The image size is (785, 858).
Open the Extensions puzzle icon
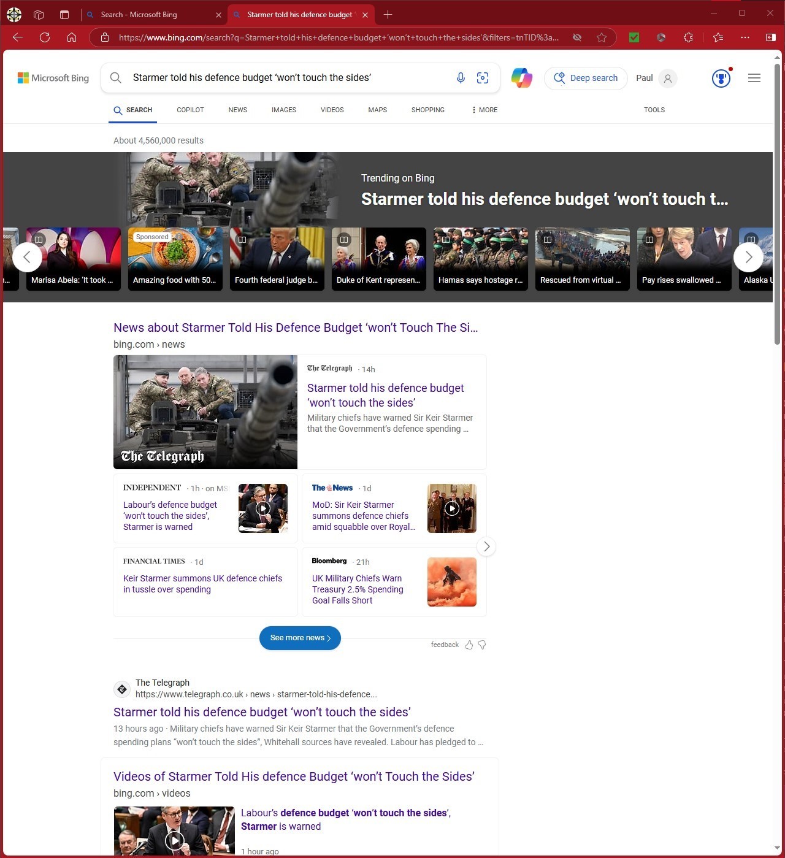(688, 37)
